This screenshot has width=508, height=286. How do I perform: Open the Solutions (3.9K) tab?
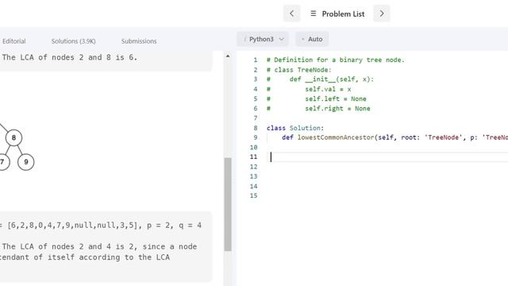coord(73,41)
